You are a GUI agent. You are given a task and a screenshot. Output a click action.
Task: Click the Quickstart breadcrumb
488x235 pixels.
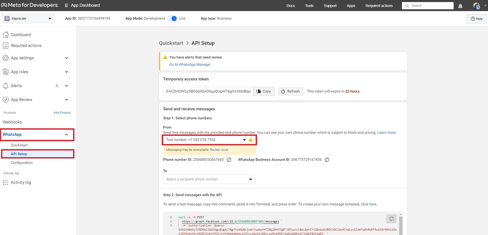(x=171, y=43)
